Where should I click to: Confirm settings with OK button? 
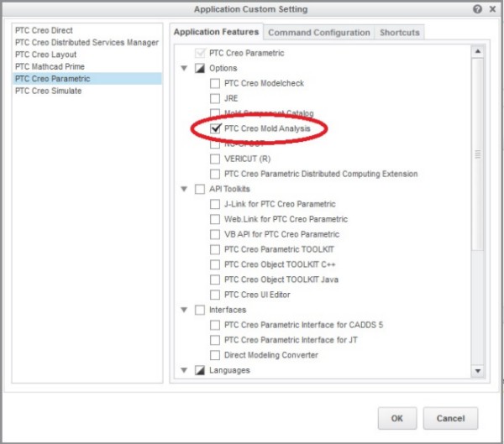click(397, 418)
